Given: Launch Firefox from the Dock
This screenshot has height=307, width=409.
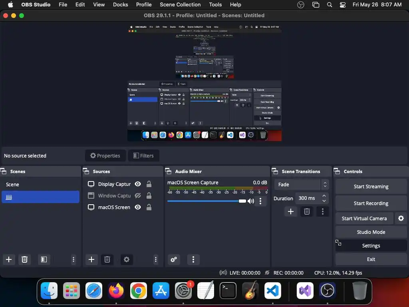Looking at the screenshot, I should (x=116, y=290).
